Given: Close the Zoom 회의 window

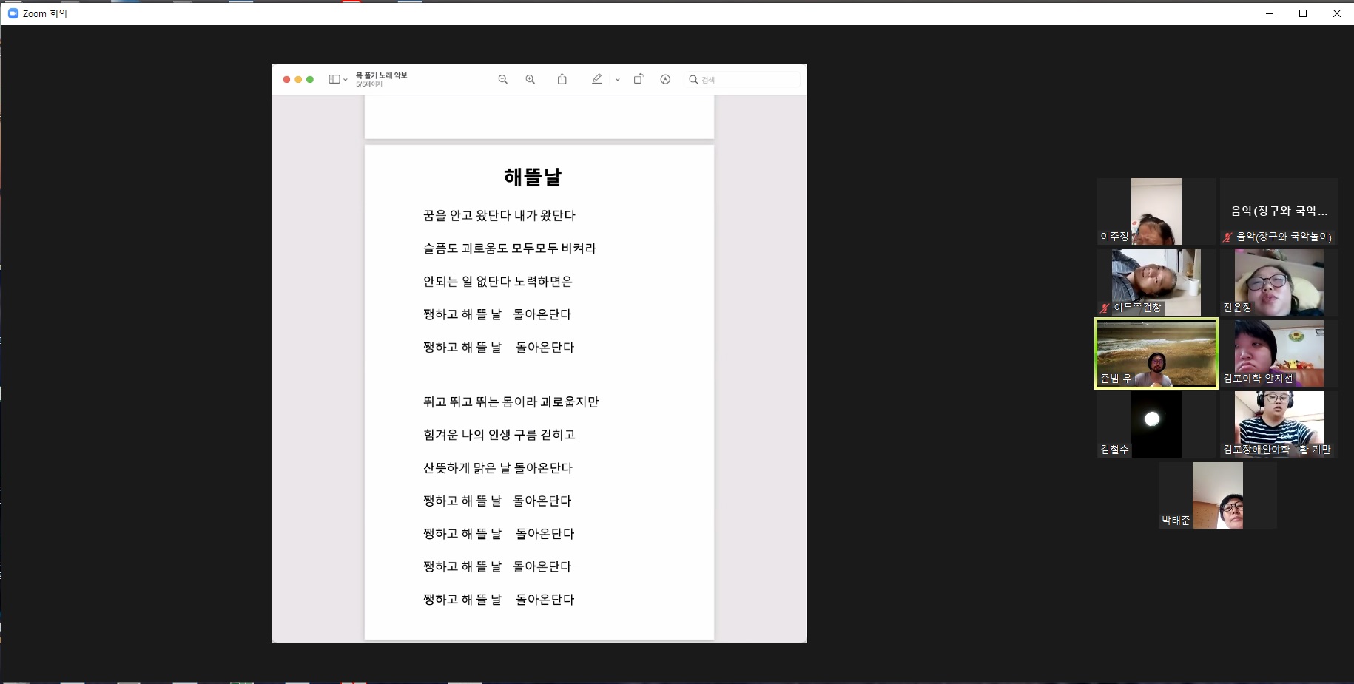Looking at the screenshot, I should pos(1337,13).
